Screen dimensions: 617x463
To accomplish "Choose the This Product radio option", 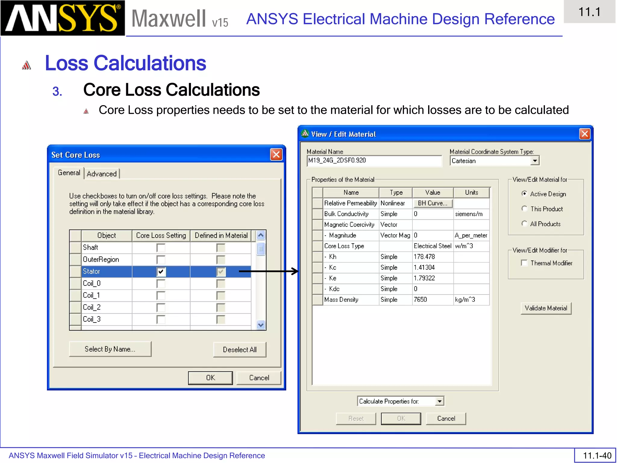I will point(524,209).
